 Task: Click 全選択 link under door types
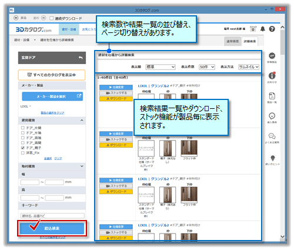[48, 158]
